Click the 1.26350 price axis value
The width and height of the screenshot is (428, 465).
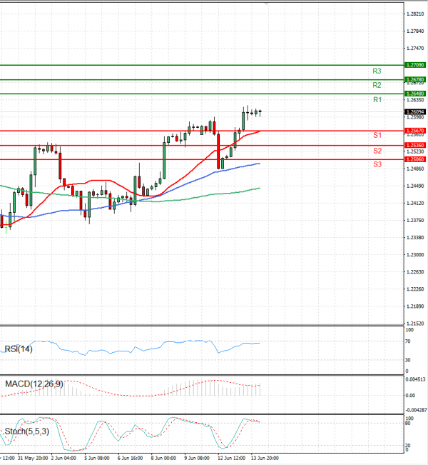[x=415, y=100]
